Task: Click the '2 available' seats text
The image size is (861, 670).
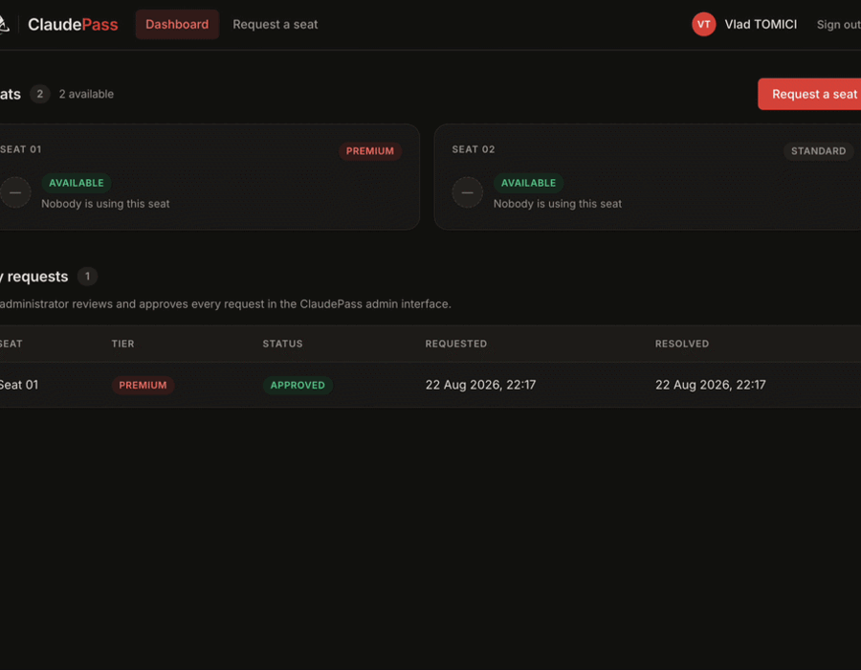Action: (86, 94)
